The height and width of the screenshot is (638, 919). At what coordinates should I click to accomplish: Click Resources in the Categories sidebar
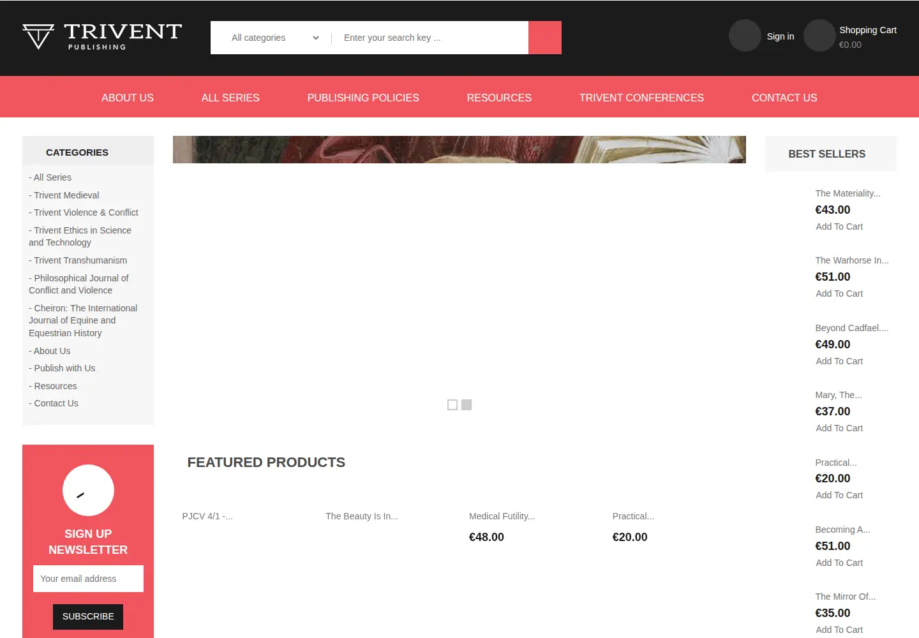click(53, 386)
